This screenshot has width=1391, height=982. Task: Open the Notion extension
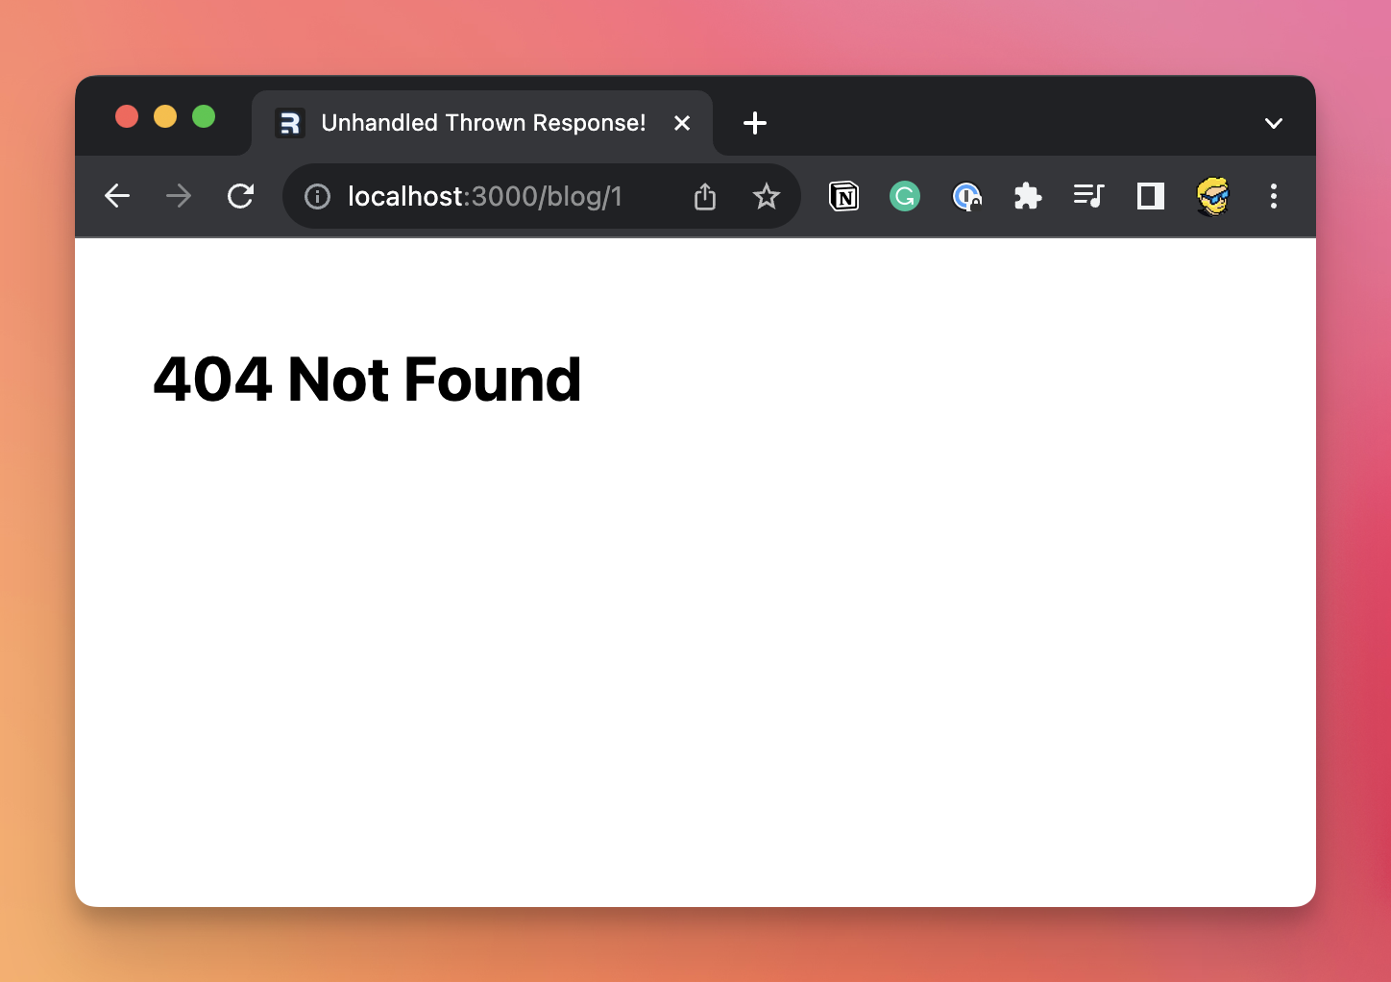[x=843, y=197]
